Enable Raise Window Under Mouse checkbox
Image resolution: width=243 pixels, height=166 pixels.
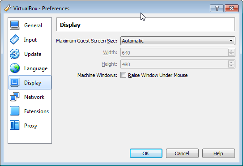click(124, 75)
